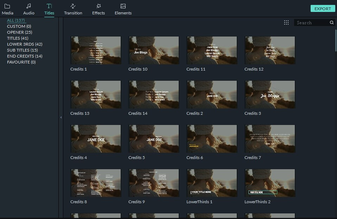Click the Credits 10 label text

pos(138,69)
